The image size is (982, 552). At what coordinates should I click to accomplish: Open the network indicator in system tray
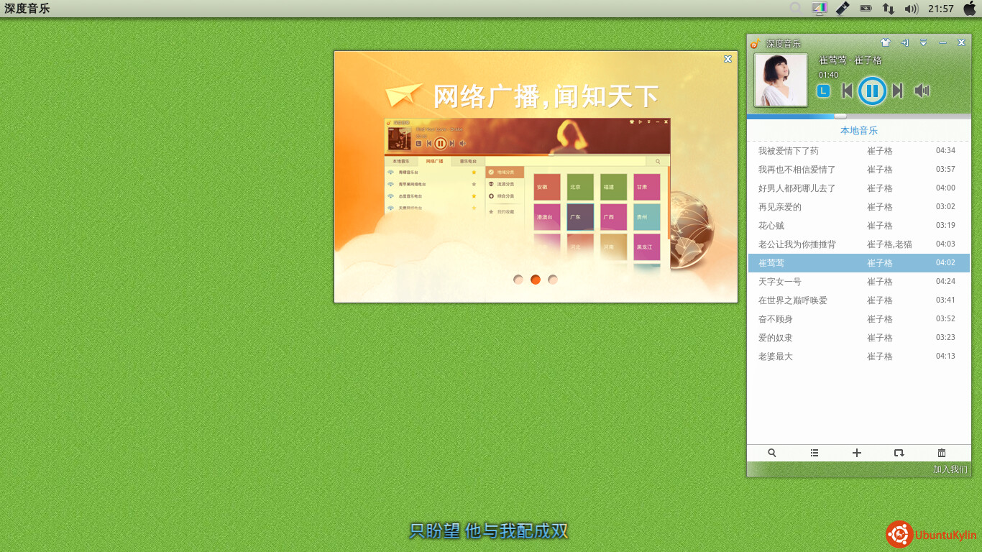tap(889, 9)
